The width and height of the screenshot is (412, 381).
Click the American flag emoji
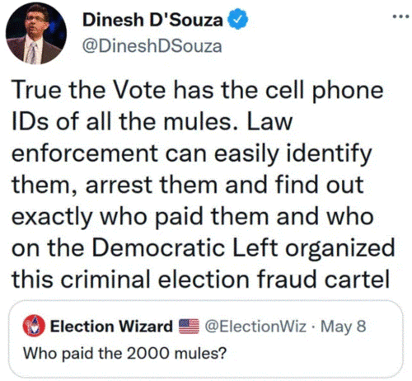pos(189,327)
